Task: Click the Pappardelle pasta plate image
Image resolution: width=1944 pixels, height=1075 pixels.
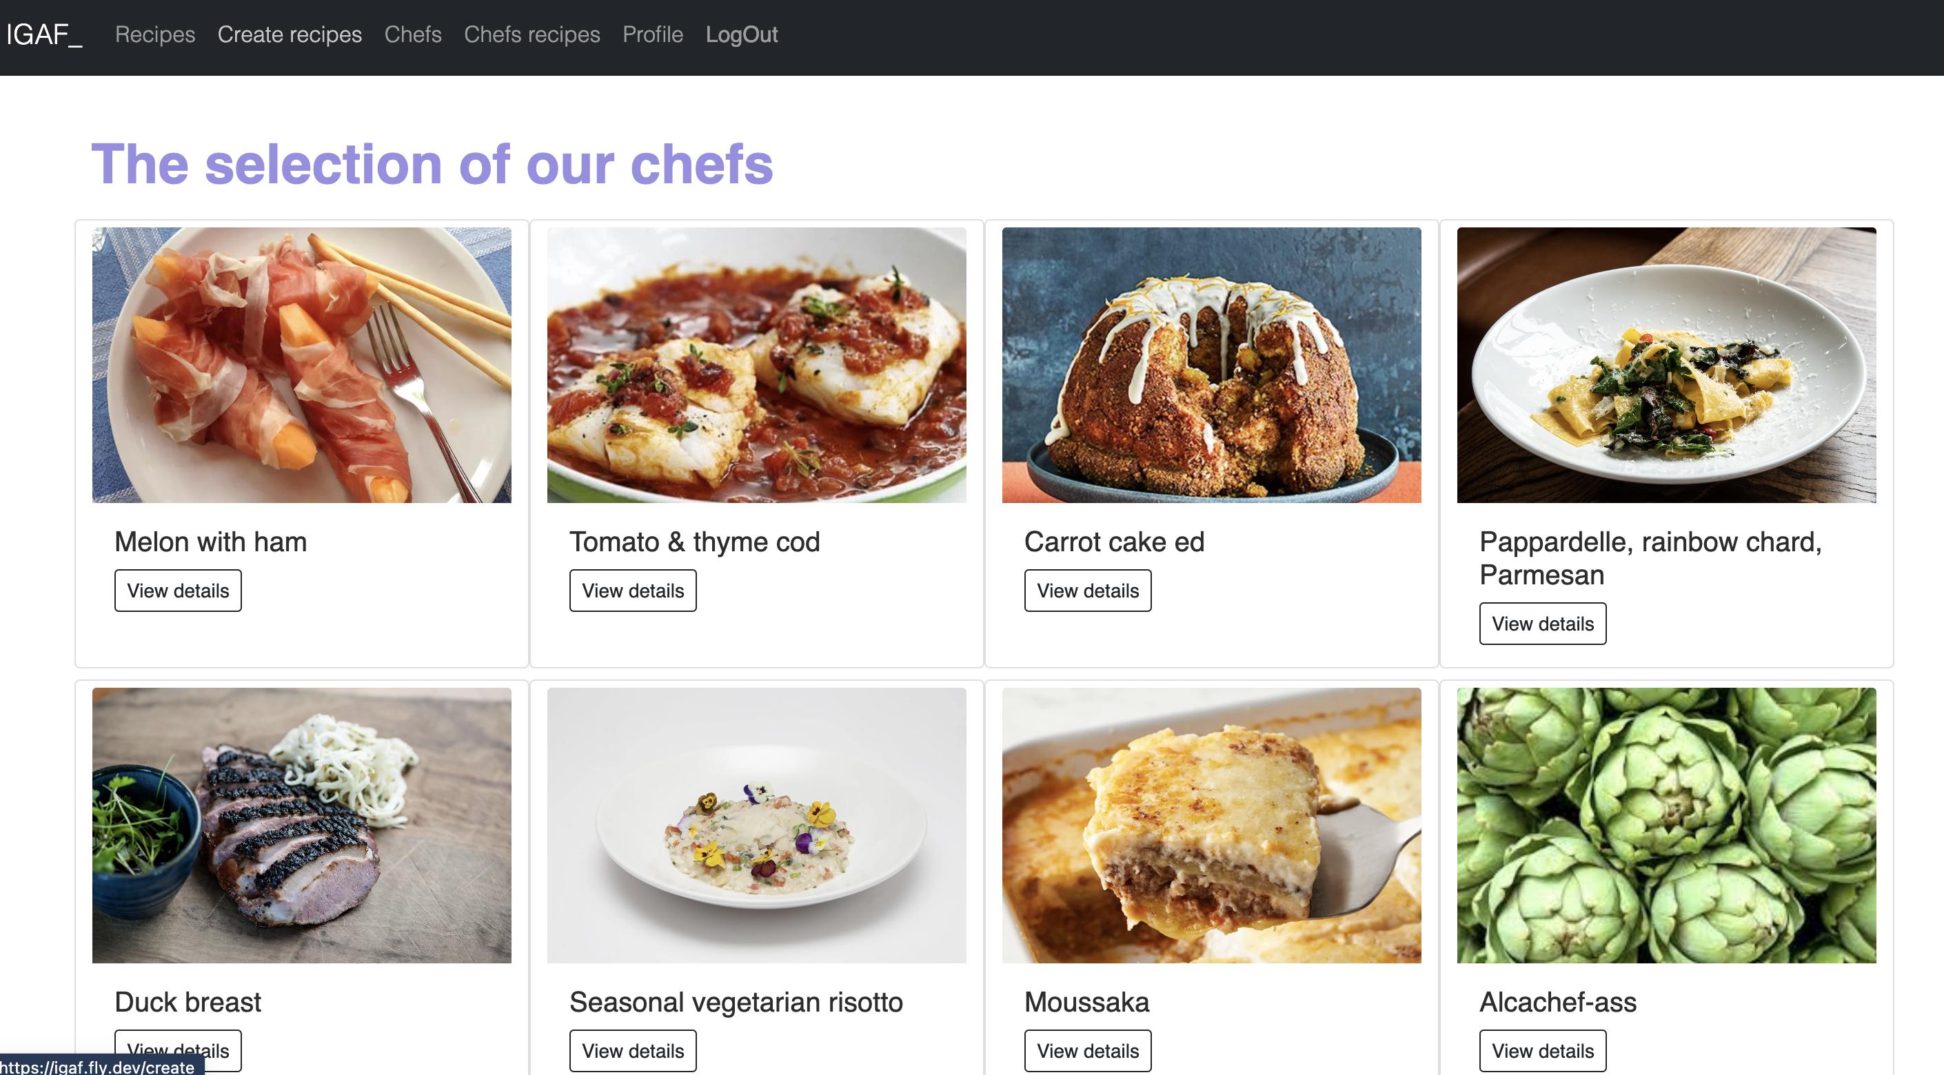Action: (1667, 365)
